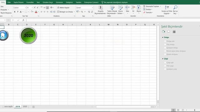Click Hücre Stilleri icon
Viewport: 200px width, 112px height.
pyautogui.click(x=120, y=8)
